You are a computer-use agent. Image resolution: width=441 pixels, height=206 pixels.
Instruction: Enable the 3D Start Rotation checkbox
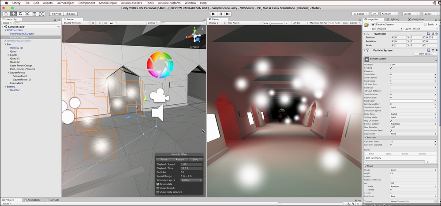(x=391, y=91)
